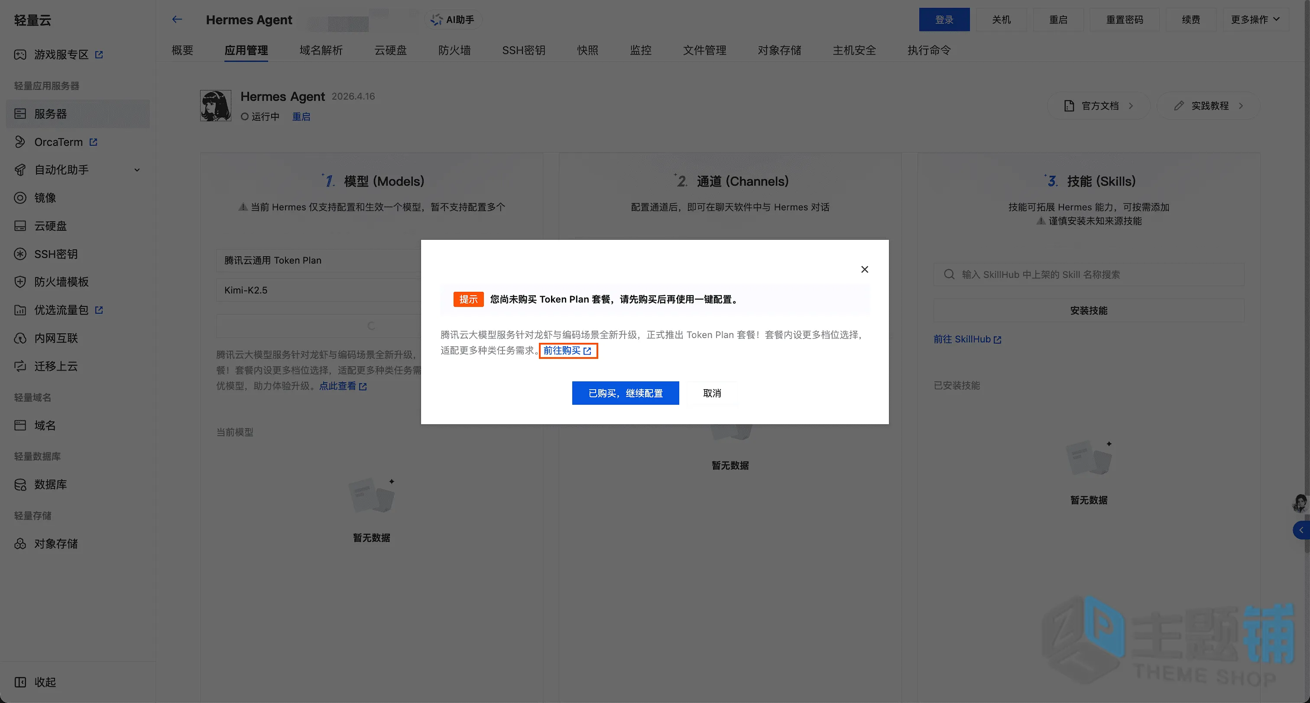Select 服务器 in the sidebar
This screenshot has width=1310, height=703.
tap(78, 113)
